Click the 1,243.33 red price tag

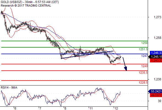tap(156, 61)
